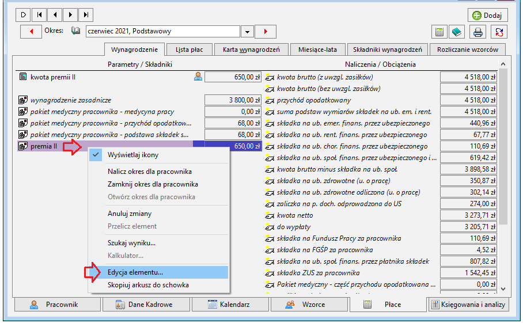This screenshot has width=523, height=323.
Task: Jump to last record button
Action: pos(86,14)
